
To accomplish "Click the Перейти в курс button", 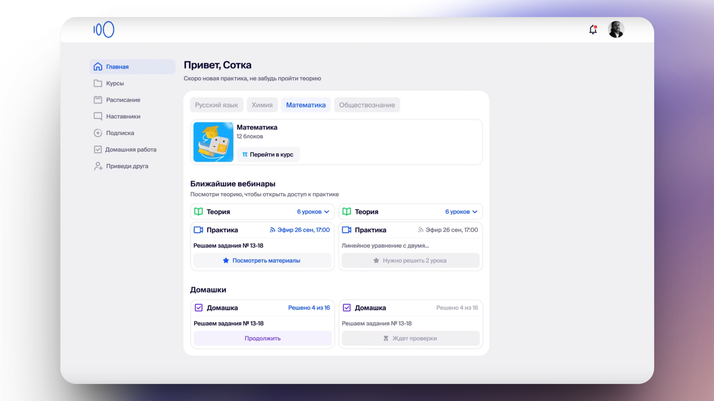I will click(268, 154).
